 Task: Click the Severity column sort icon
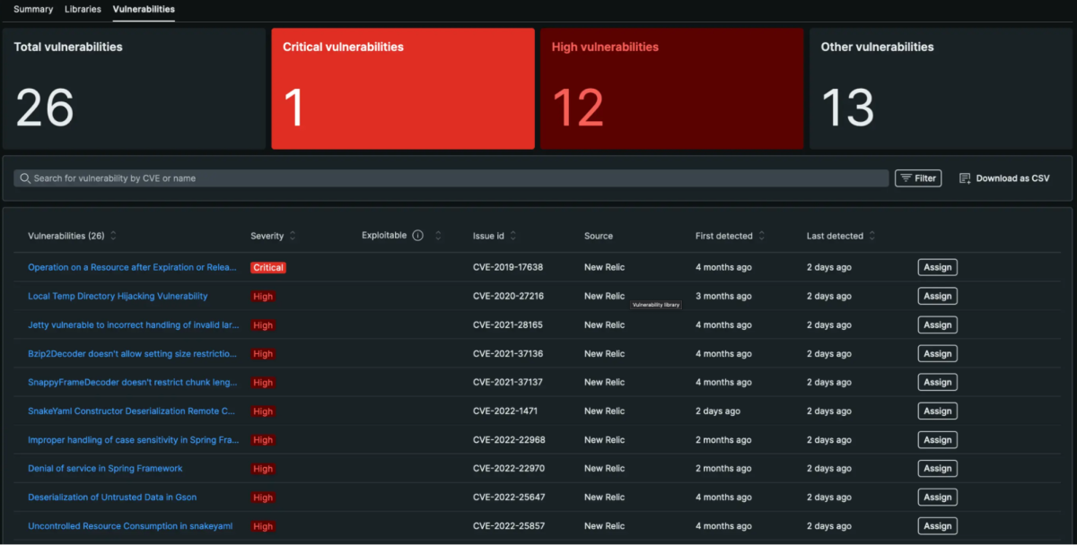pos(294,235)
